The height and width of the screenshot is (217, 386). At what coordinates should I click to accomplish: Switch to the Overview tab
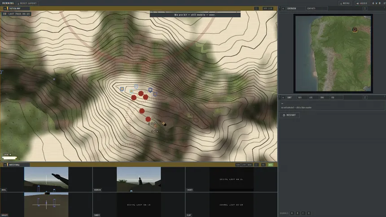[295, 9]
